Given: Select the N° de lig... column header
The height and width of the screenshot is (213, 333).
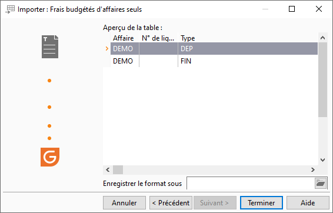Looking at the screenshot, I should [x=158, y=38].
